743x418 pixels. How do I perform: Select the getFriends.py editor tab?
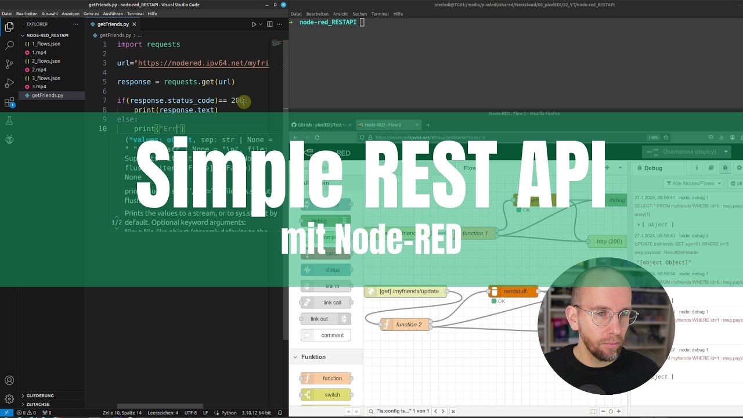(x=113, y=24)
